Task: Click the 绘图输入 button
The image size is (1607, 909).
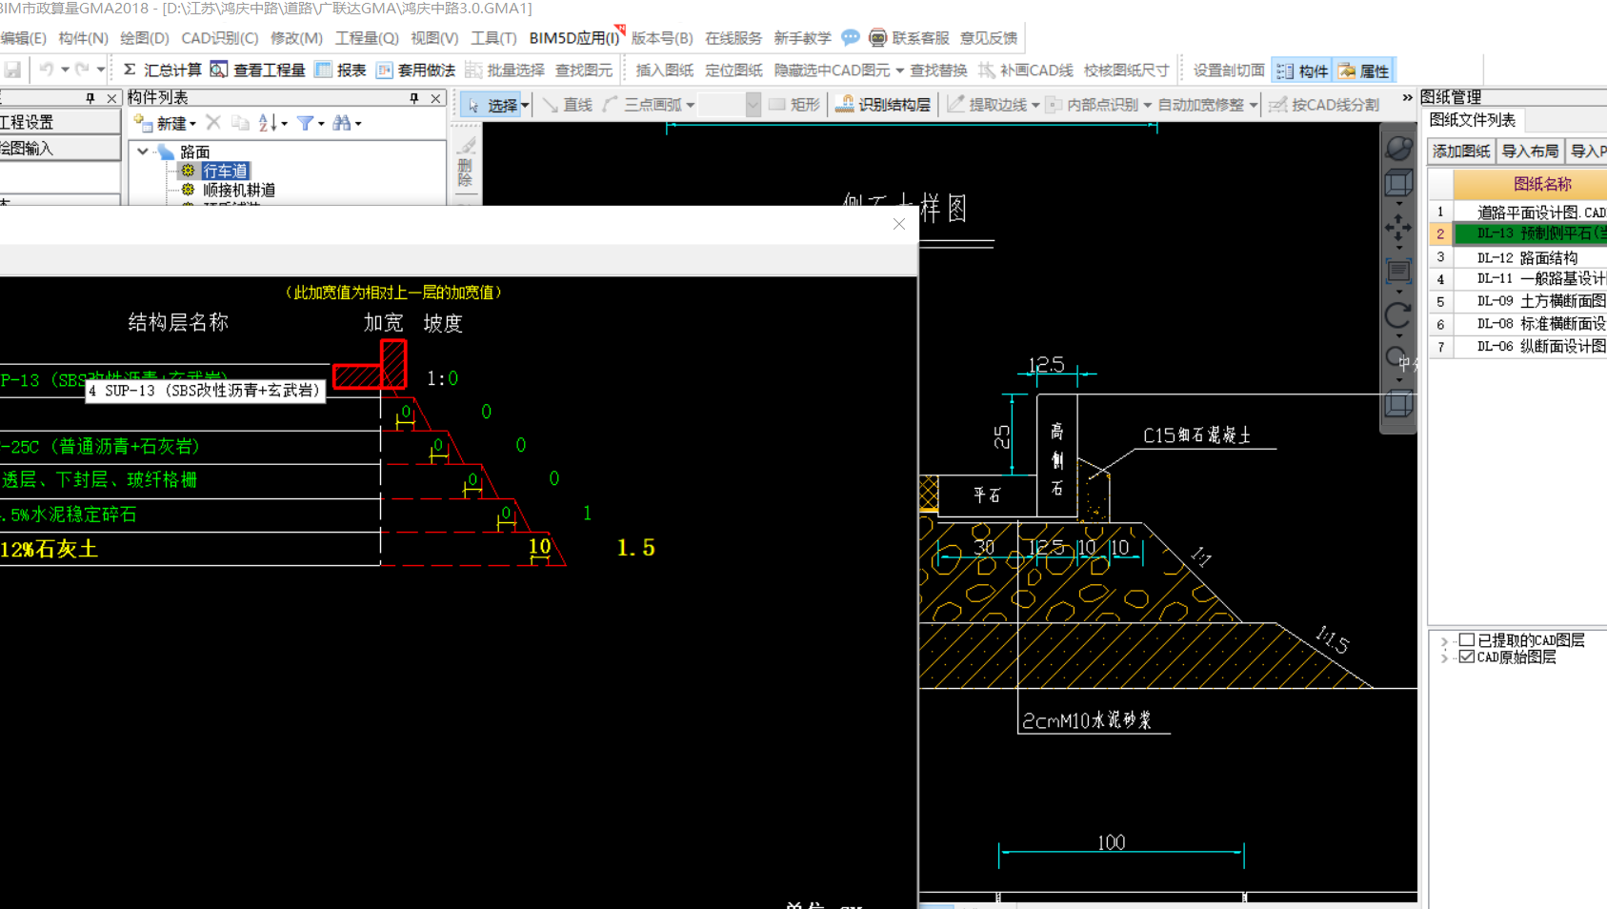Action: (x=60, y=149)
